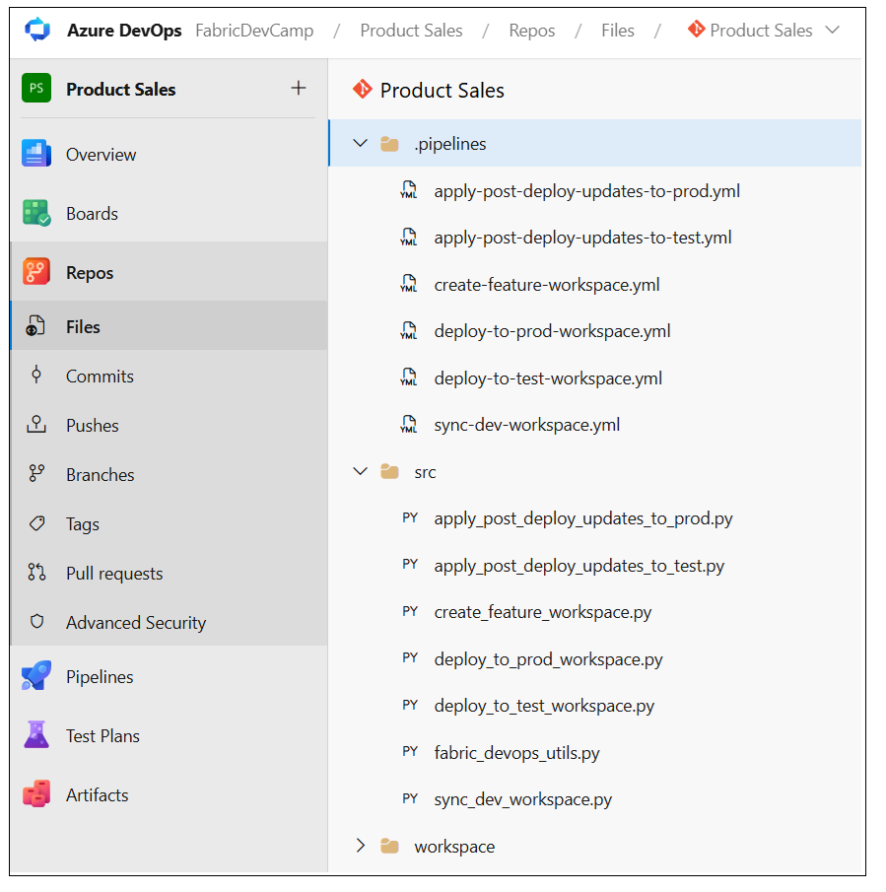Click the .pipelines folder icon

[x=389, y=144]
